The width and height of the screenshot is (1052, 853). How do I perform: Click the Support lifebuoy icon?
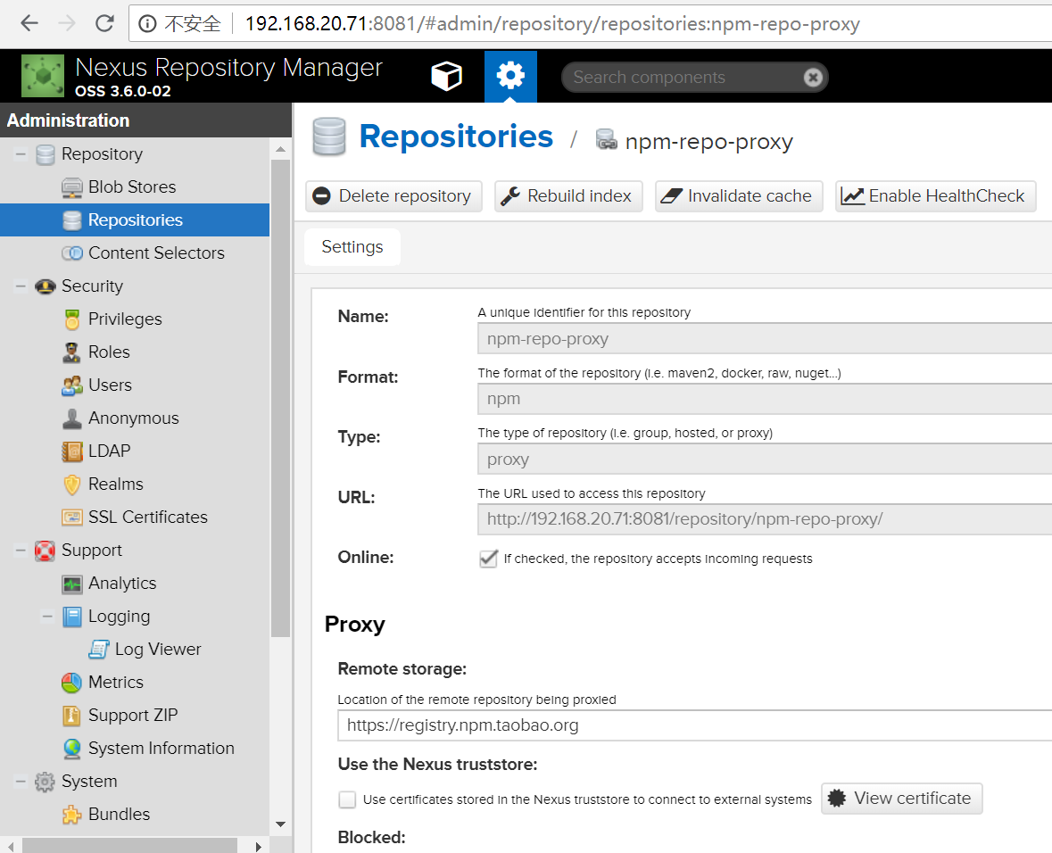coord(45,551)
